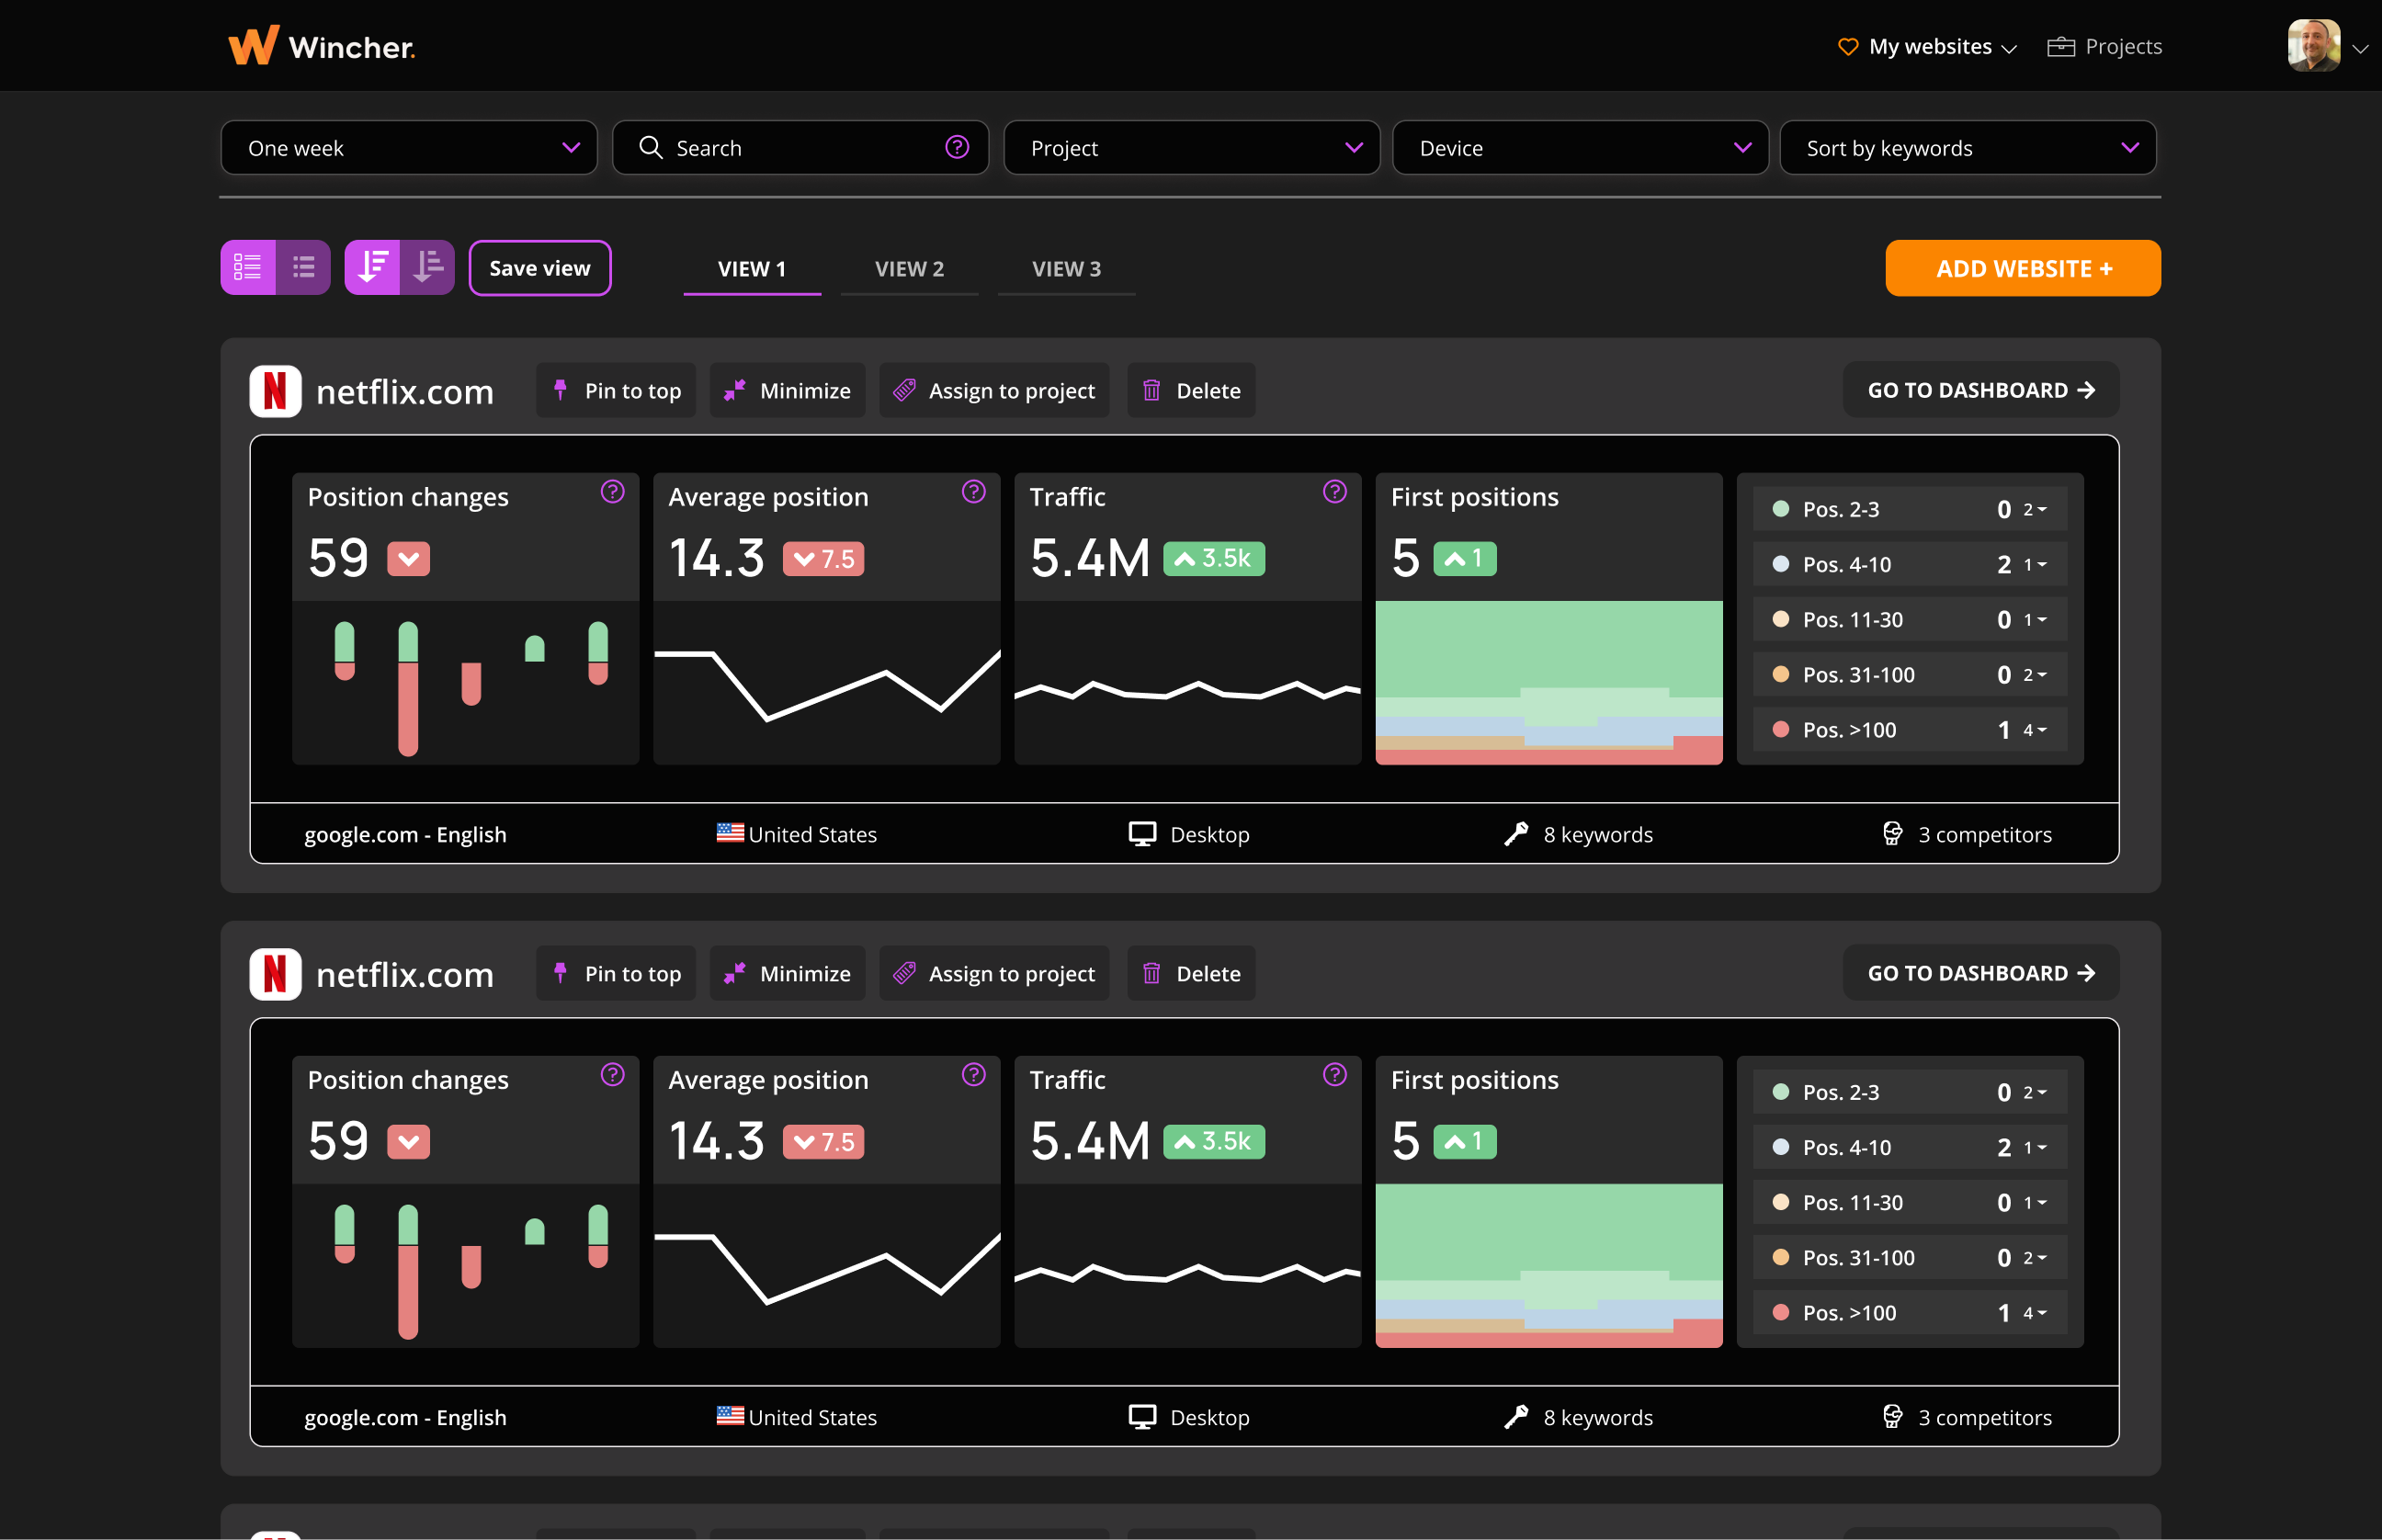
Task: Click the help icon on Position changes card
Action: click(612, 492)
